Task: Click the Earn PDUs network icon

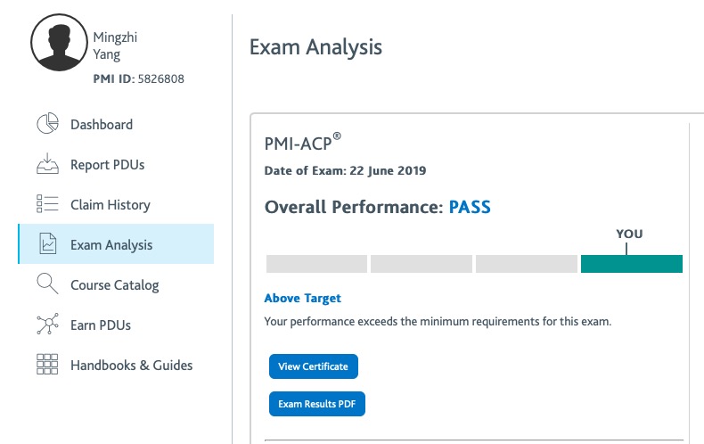Action: click(47, 324)
